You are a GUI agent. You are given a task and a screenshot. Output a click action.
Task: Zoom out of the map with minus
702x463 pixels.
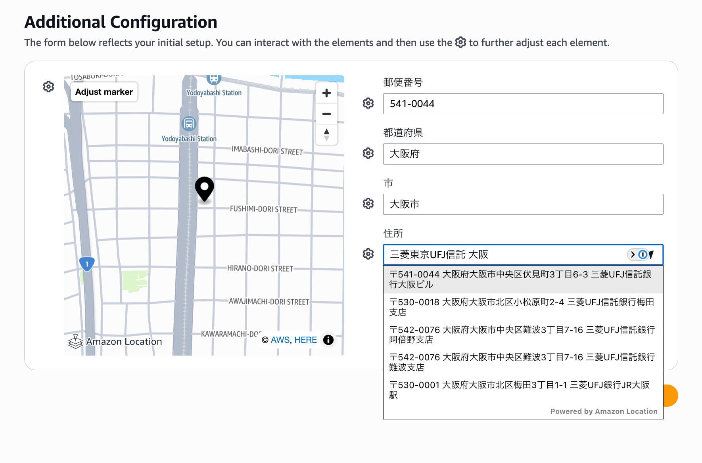[326, 114]
